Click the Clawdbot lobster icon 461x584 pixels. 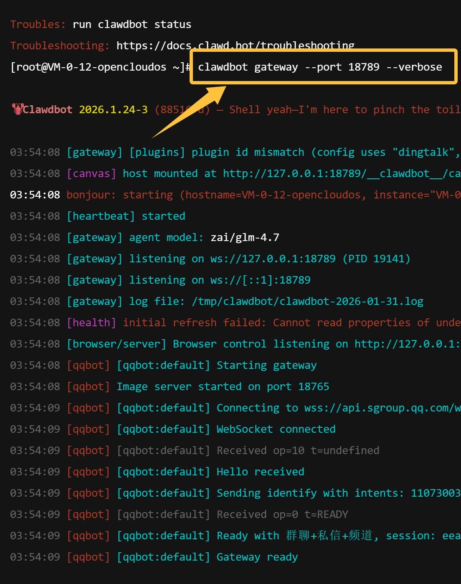[x=17, y=109]
